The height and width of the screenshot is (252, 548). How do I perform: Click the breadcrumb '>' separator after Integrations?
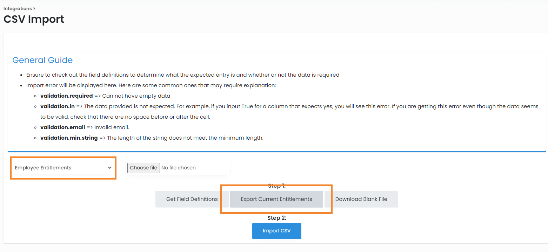34,8
